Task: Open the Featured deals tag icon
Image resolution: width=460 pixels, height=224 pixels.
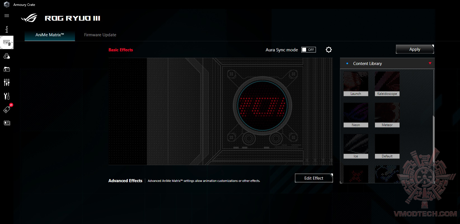Action: [7, 109]
